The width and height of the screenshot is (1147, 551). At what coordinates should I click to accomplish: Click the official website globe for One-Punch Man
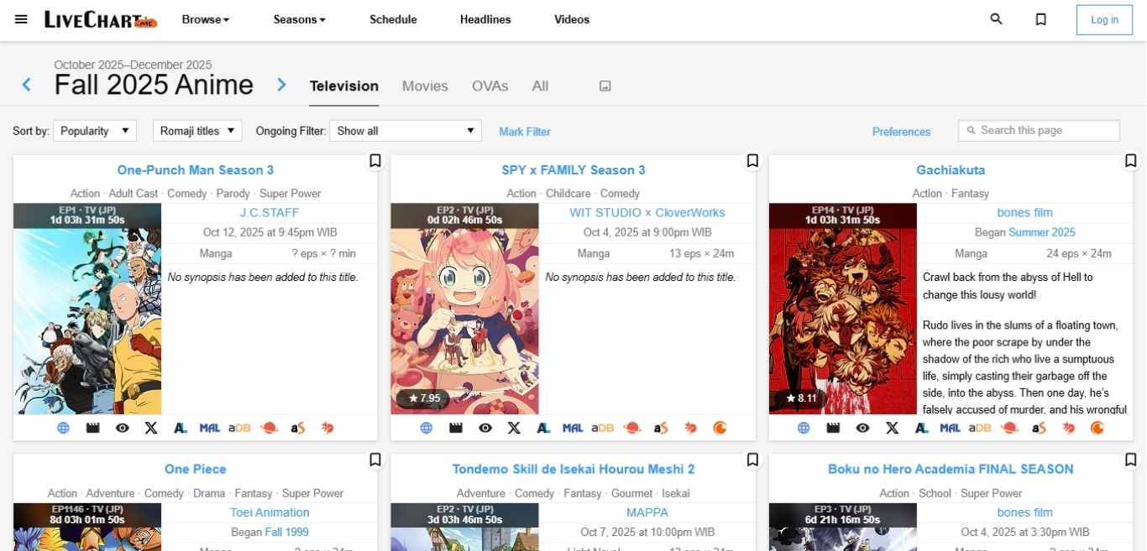click(63, 428)
